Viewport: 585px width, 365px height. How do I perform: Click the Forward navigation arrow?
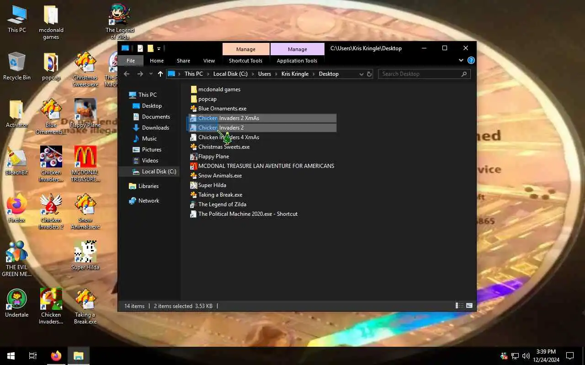(140, 74)
